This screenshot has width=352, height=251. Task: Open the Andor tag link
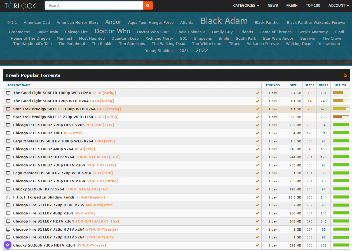pos(113,22)
